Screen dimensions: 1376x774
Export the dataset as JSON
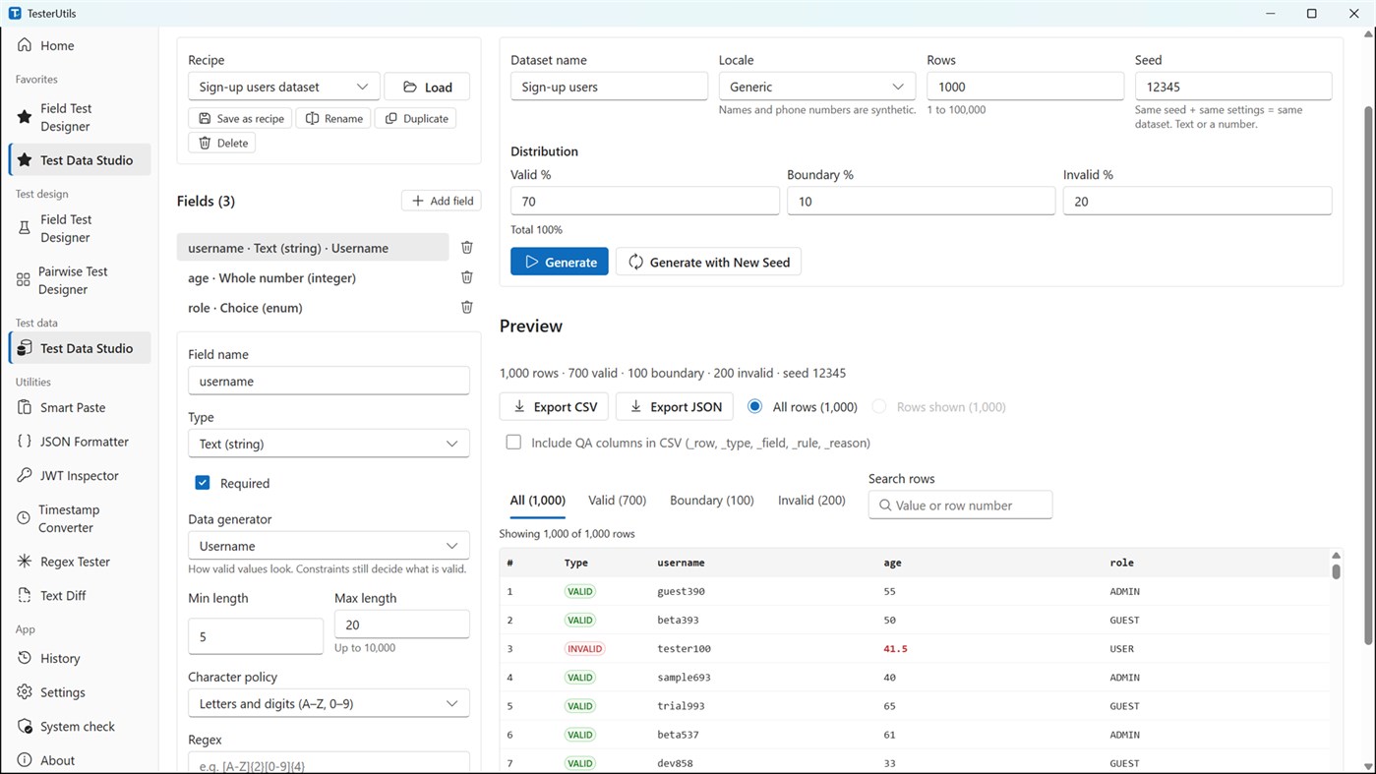(x=676, y=406)
